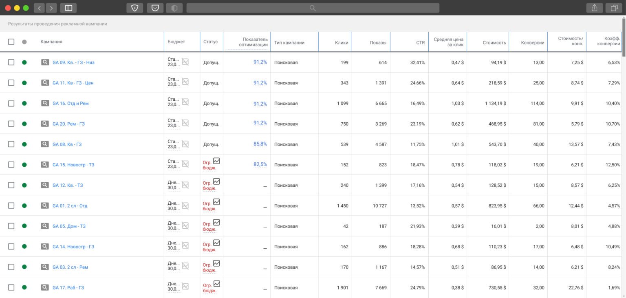Go back with the browser back arrow

point(39,8)
